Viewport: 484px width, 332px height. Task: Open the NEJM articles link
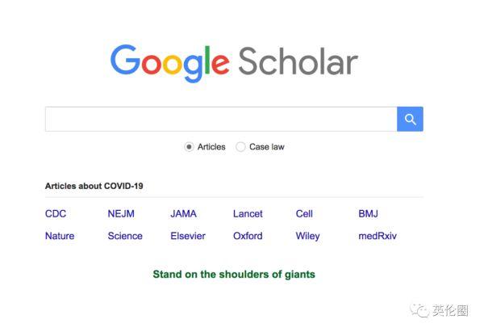pyautogui.click(x=121, y=213)
